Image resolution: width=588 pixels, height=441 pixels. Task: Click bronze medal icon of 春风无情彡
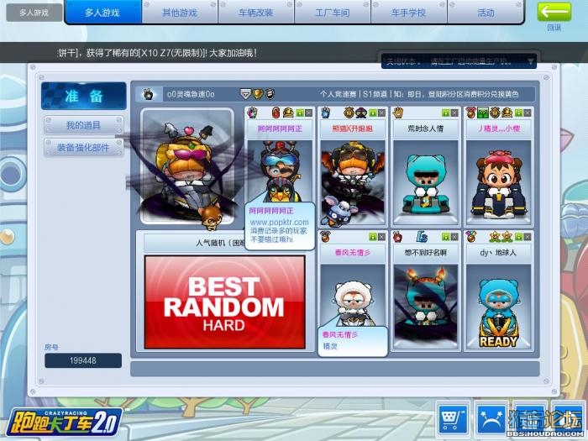coord(325,237)
